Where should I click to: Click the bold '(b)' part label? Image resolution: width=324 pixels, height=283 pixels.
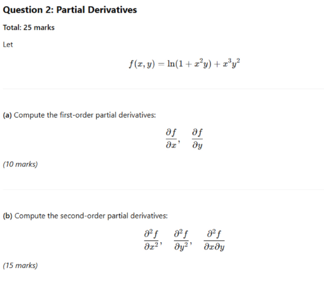click(8, 216)
